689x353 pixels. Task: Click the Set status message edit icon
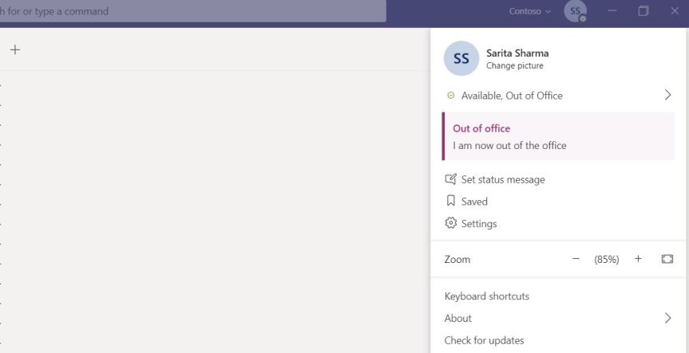point(451,179)
